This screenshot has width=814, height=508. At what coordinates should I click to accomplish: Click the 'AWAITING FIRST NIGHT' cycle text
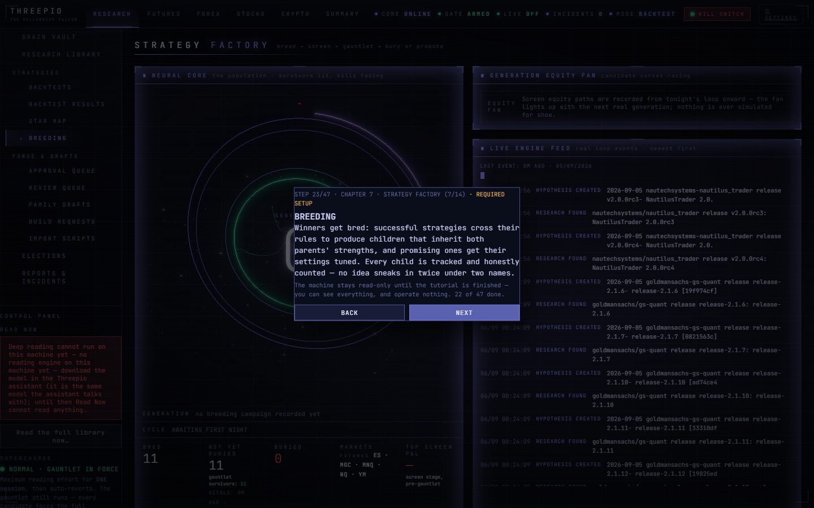tap(210, 430)
